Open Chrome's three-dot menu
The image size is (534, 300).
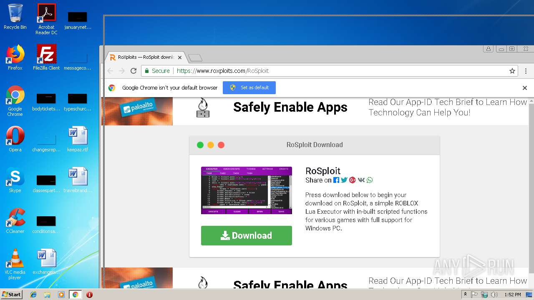click(526, 71)
